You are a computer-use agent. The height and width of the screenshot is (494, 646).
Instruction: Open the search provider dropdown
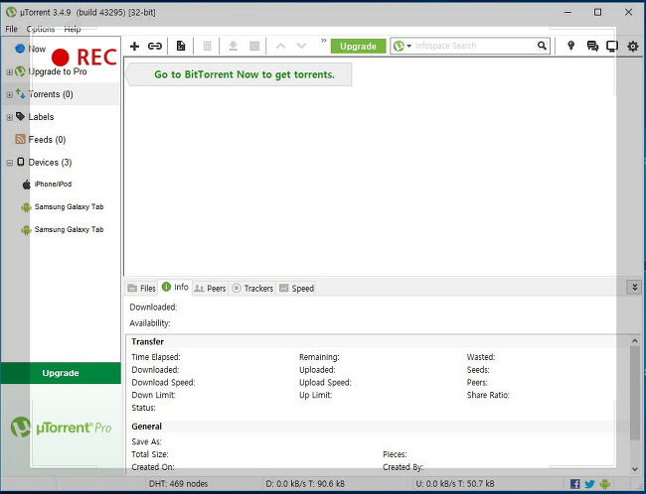[403, 46]
